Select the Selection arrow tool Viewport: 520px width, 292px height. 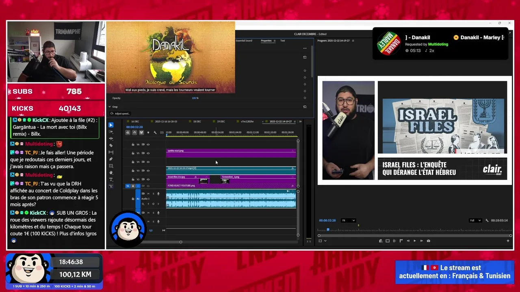coord(111,125)
